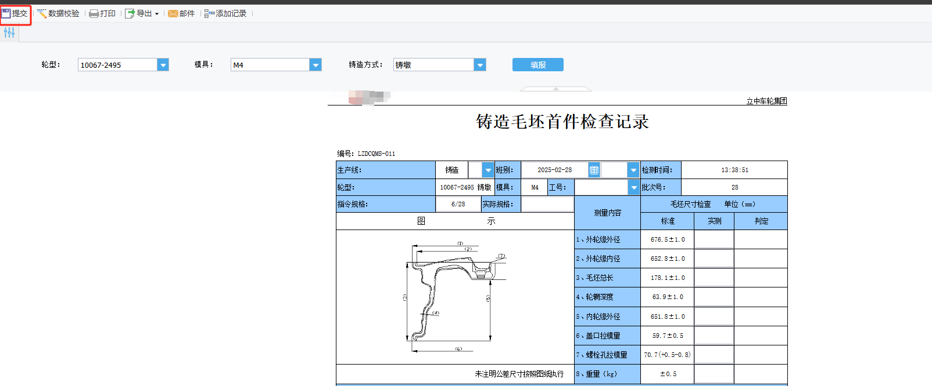
Task: Run 数据校验 data validation
Action: (58, 13)
